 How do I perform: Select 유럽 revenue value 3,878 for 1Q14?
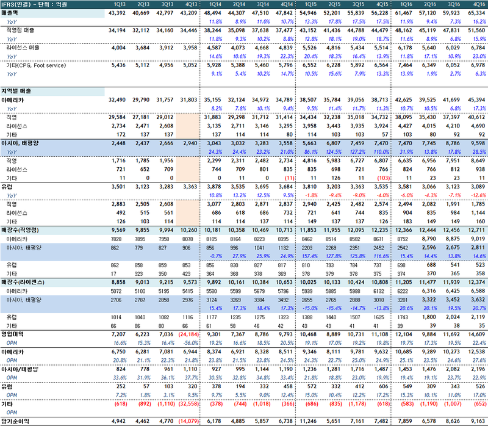[214, 187]
